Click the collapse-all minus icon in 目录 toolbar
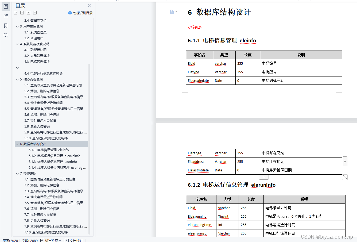This screenshot has width=357, height=242. (x=35, y=13)
